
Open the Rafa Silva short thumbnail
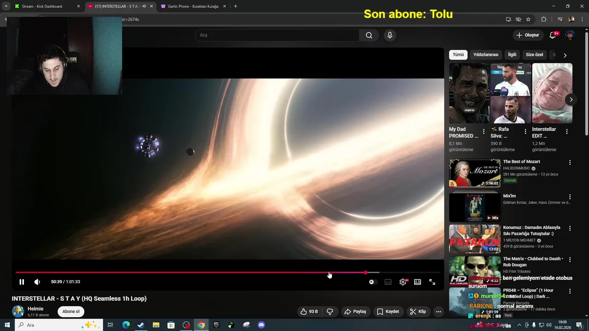click(511, 93)
